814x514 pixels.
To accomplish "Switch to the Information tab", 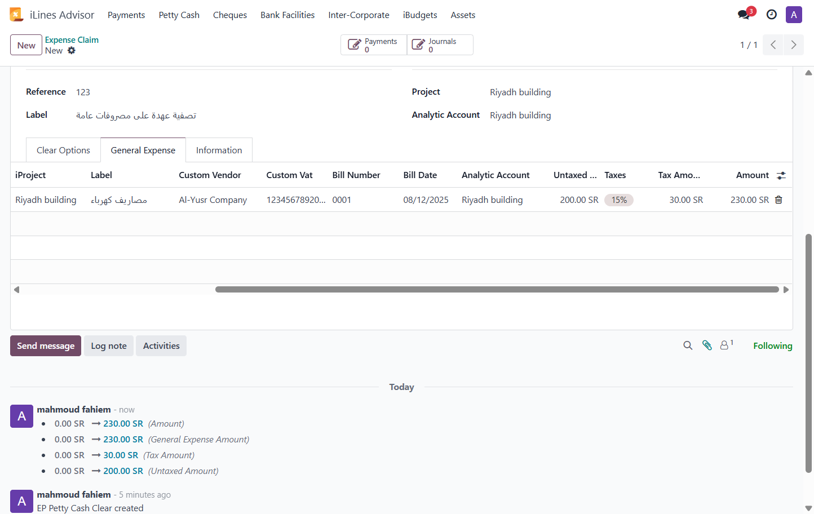I will (219, 150).
